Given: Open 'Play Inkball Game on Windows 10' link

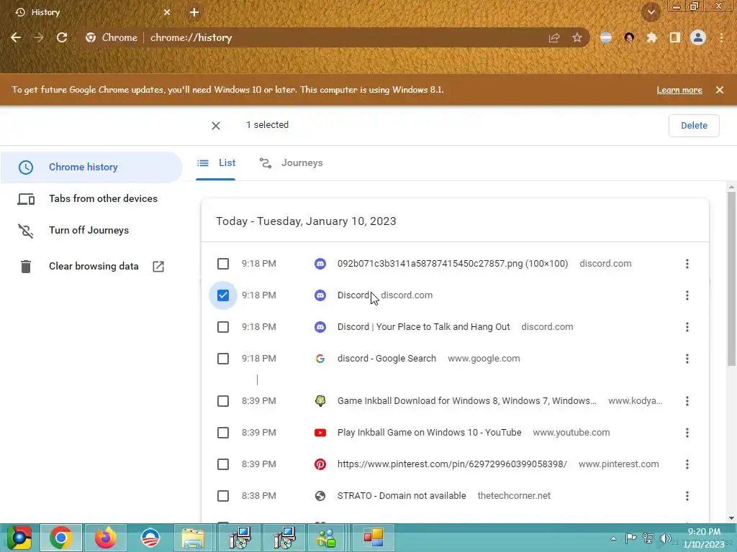Looking at the screenshot, I should click(x=429, y=432).
